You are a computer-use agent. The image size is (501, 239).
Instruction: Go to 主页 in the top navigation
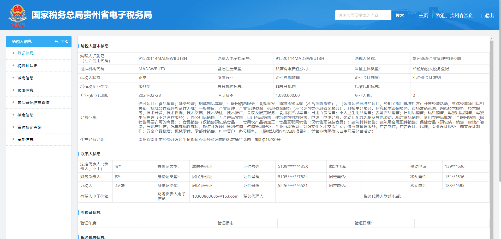point(423,16)
